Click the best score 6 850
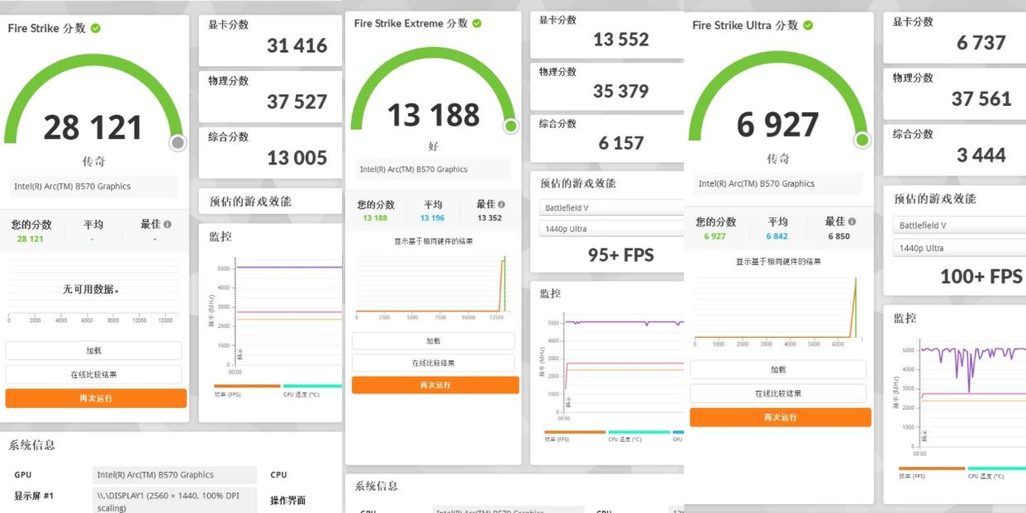The width and height of the screenshot is (1026, 513). pyautogui.click(x=838, y=236)
